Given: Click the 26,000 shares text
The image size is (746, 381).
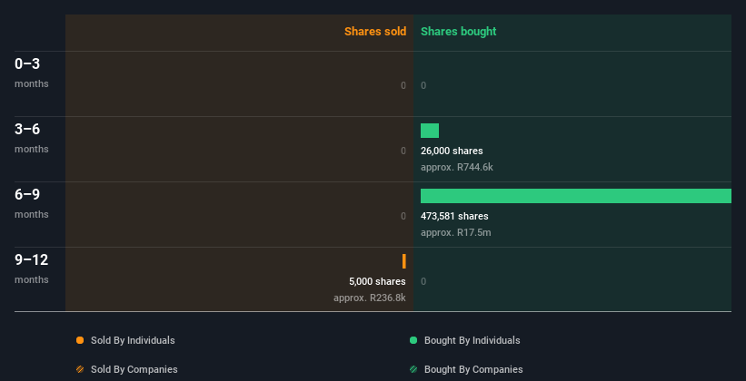Looking at the screenshot, I should click(x=452, y=151).
